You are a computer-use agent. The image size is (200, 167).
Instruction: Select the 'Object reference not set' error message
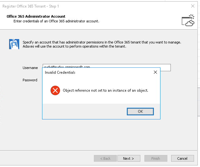pyautogui.click(x=105, y=90)
